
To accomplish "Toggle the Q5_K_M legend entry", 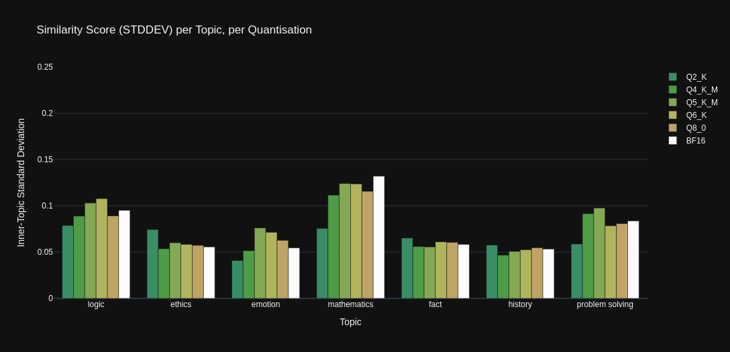I will (x=694, y=103).
